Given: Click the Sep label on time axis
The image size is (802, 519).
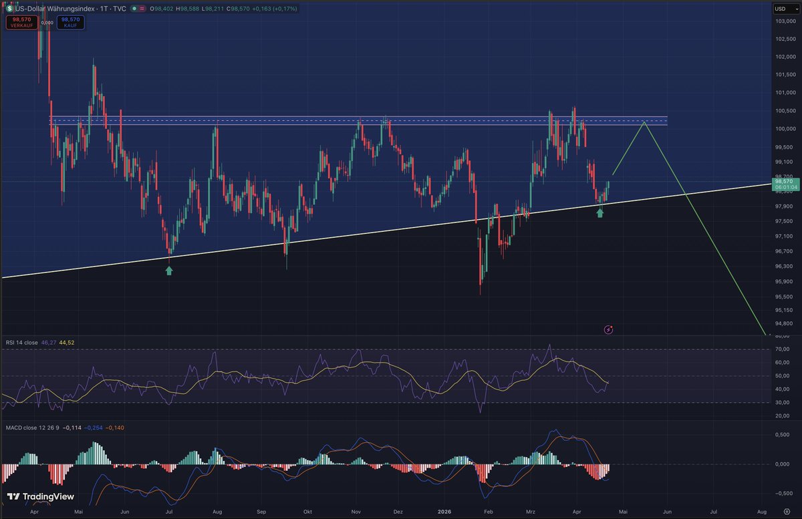Looking at the screenshot, I should click(x=261, y=512).
